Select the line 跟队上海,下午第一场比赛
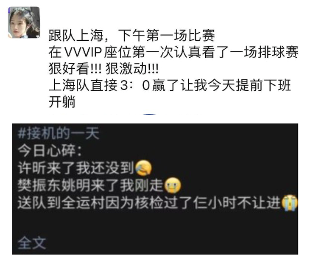The image size is (313, 269). pyautogui.click(x=132, y=36)
